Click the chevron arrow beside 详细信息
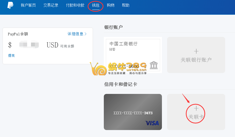This screenshot has width=235, height=137. click(85, 34)
